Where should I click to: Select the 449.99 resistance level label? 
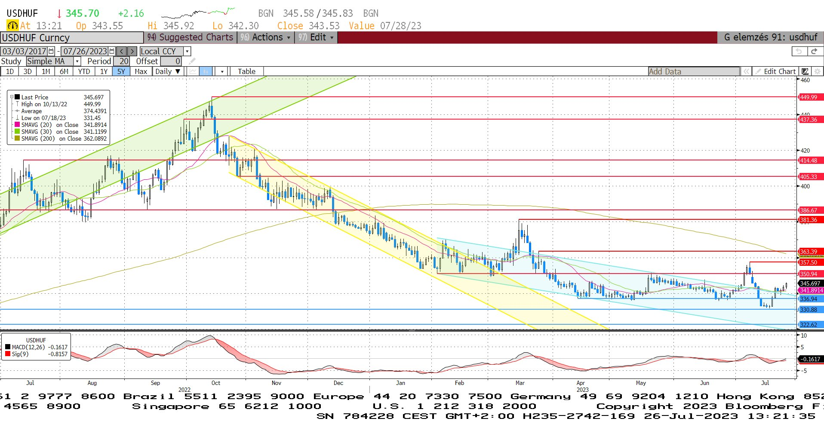811,97
